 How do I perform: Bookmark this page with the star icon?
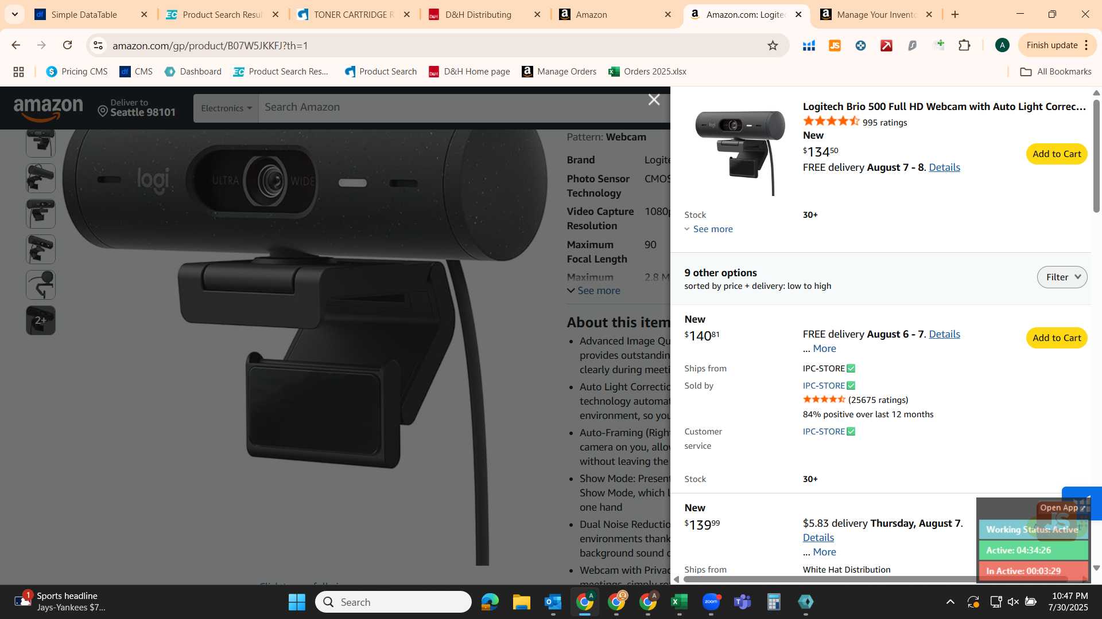coord(773,45)
